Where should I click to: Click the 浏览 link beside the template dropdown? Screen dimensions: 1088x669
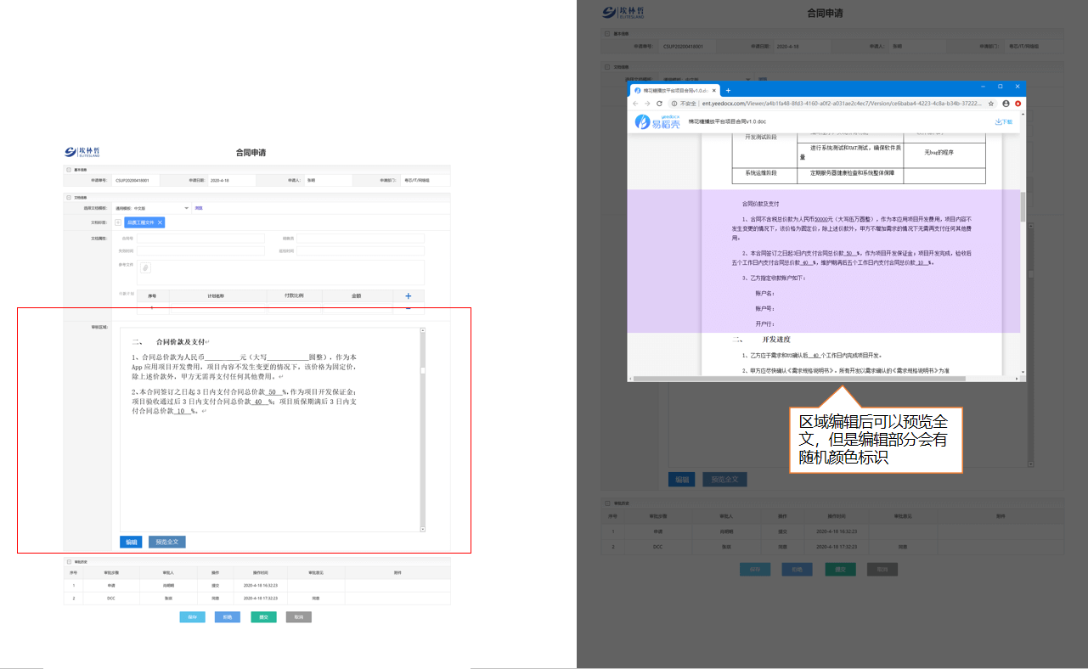tap(199, 208)
